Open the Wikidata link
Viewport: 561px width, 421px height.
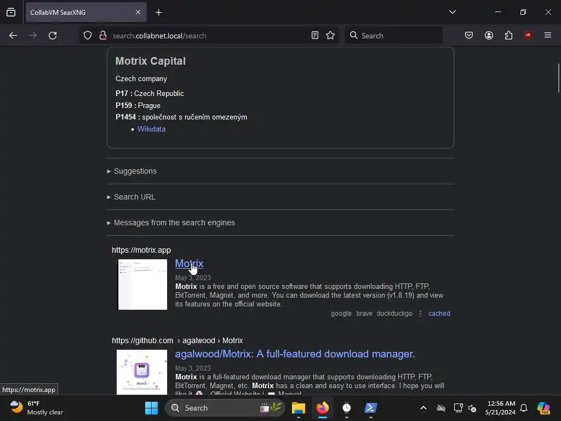tap(151, 129)
